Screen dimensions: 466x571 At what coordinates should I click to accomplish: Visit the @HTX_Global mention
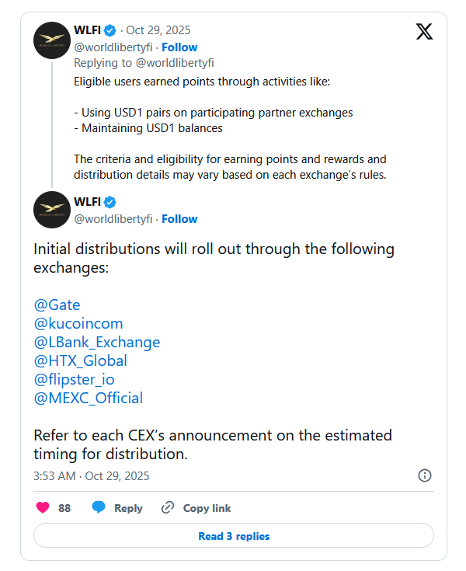pyautogui.click(x=81, y=360)
